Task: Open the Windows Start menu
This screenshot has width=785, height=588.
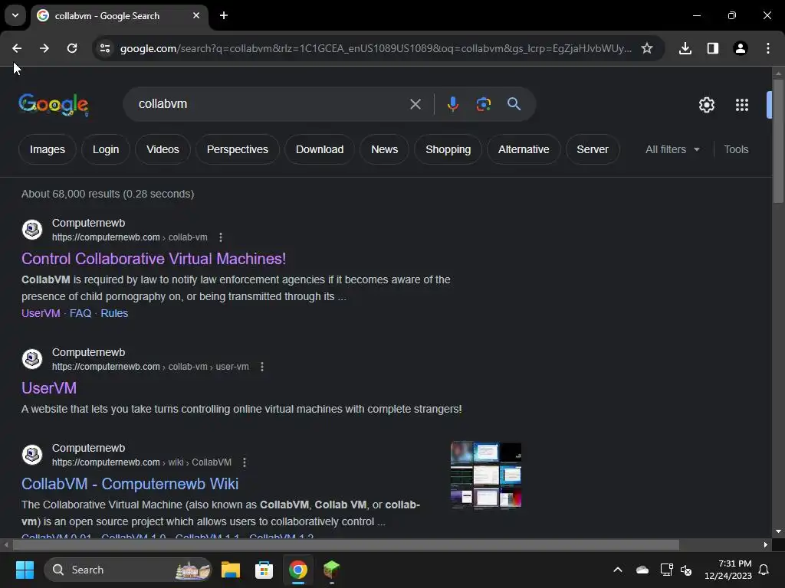Action: coord(25,570)
